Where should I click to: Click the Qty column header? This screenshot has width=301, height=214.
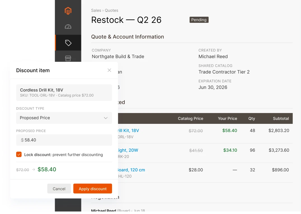coord(252,119)
